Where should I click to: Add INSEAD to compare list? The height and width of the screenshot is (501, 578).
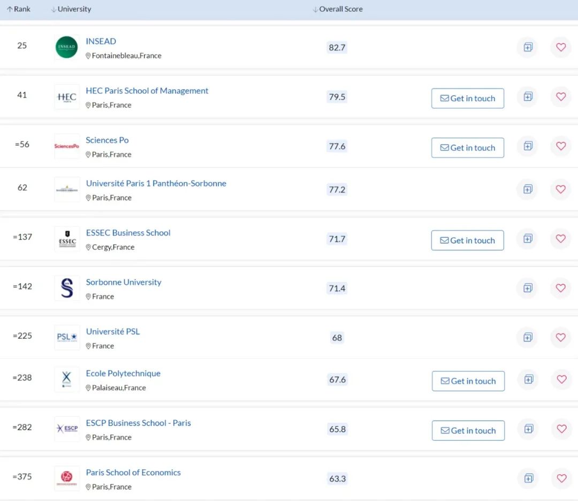point(528,47)
